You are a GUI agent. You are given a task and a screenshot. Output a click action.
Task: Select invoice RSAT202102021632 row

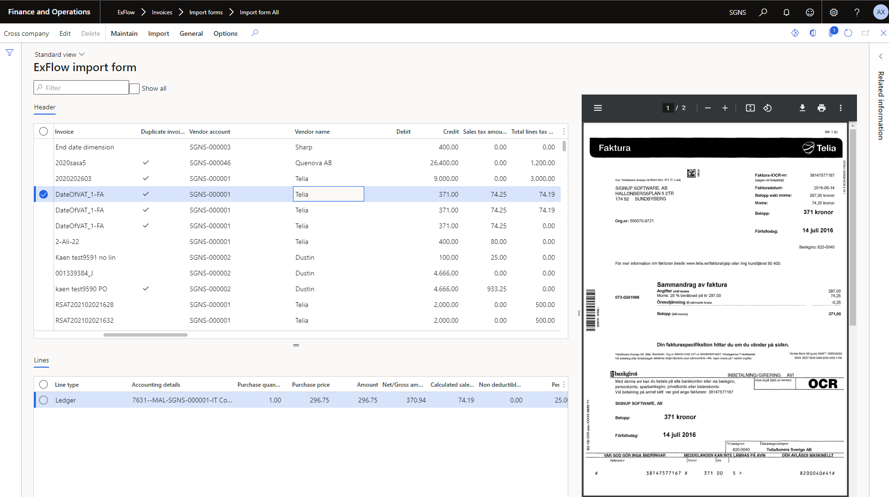coord(297,320)
